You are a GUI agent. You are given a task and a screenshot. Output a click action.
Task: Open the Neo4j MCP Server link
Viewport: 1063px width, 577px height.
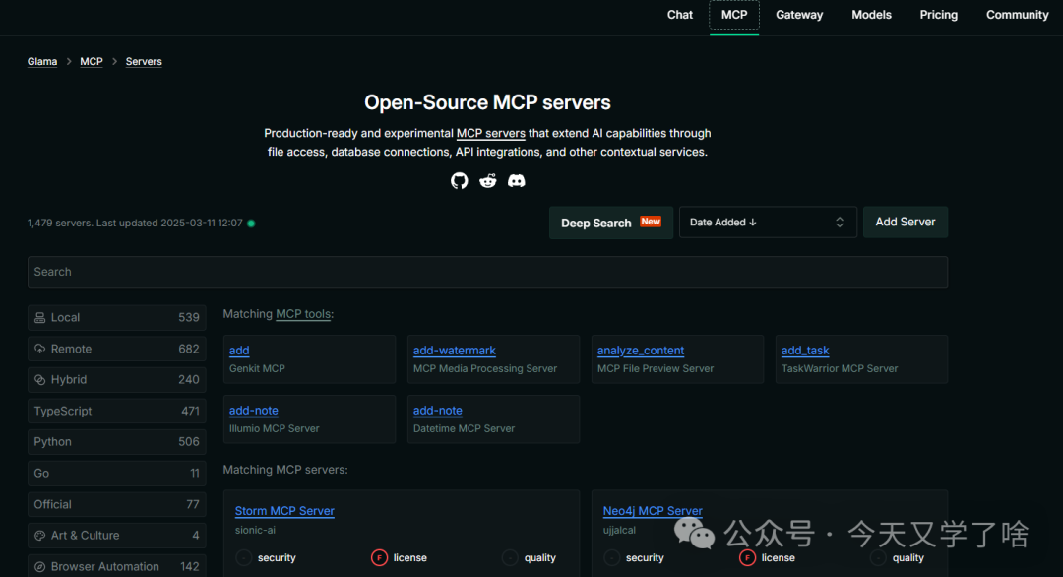pos(653,511)
